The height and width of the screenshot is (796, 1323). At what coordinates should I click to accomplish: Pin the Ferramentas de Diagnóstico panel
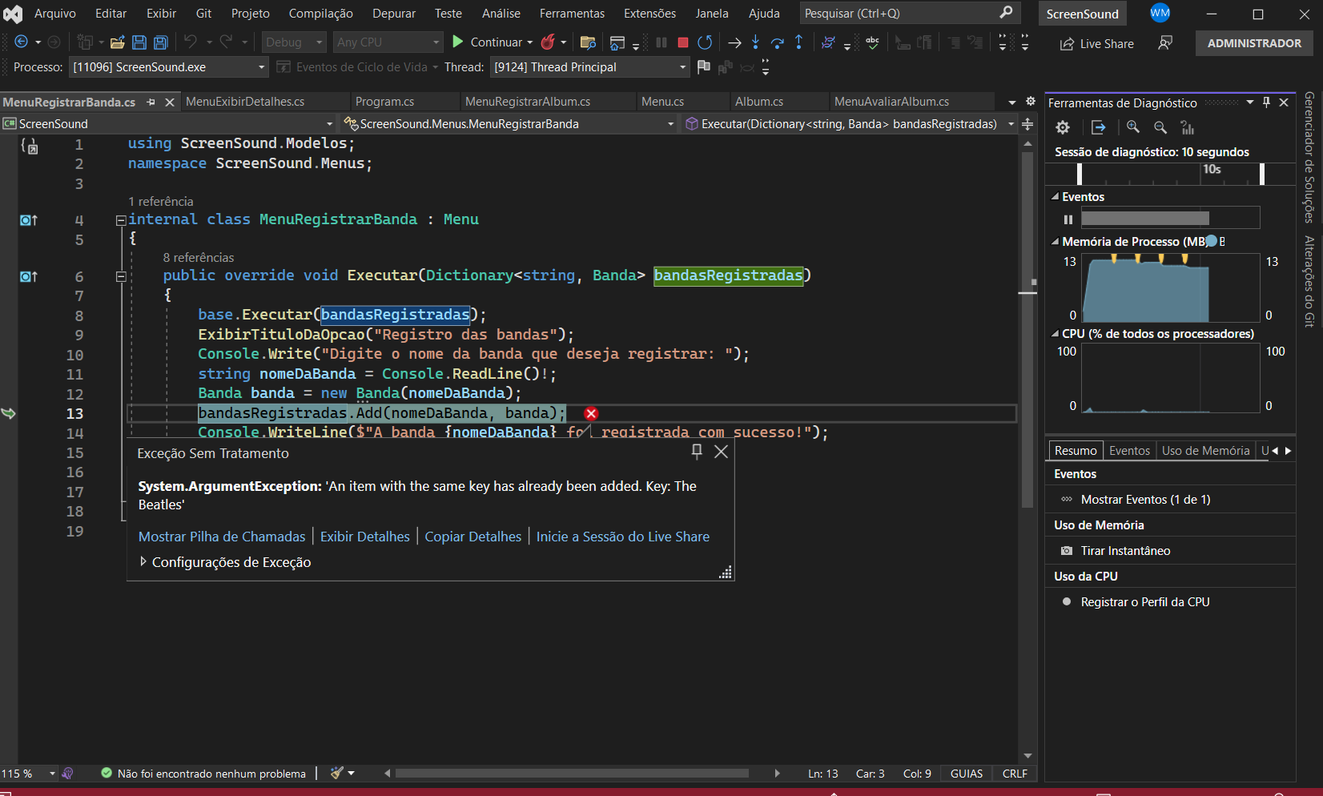coord(1266,103)
